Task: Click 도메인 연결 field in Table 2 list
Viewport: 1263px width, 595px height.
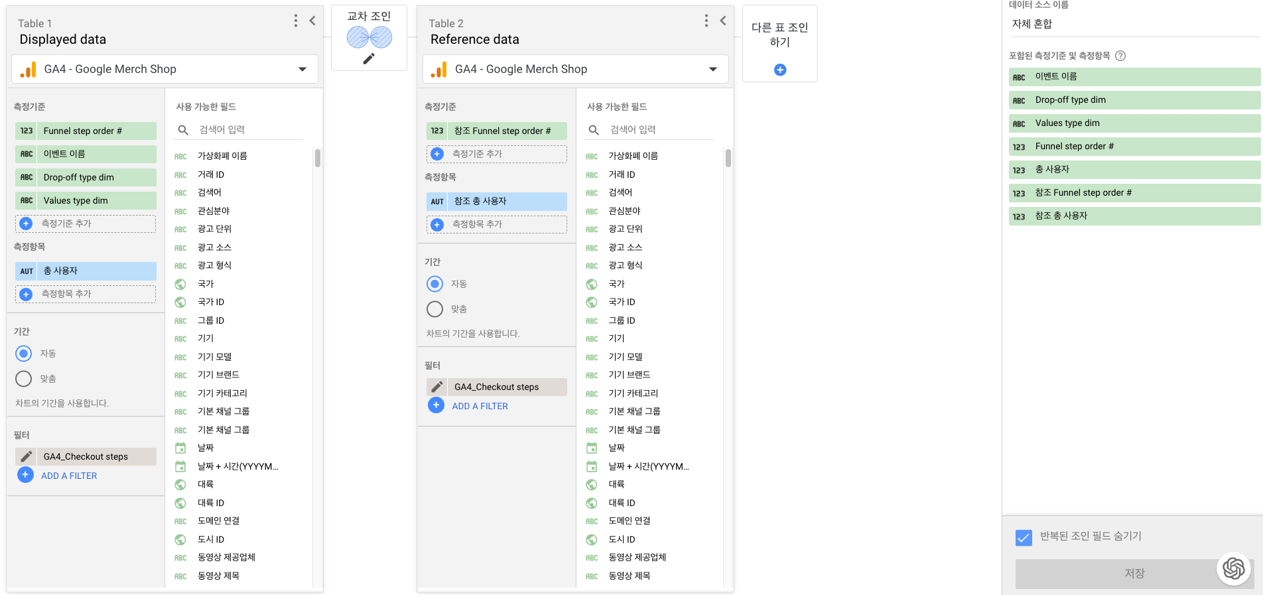Action: click(630, 521)
